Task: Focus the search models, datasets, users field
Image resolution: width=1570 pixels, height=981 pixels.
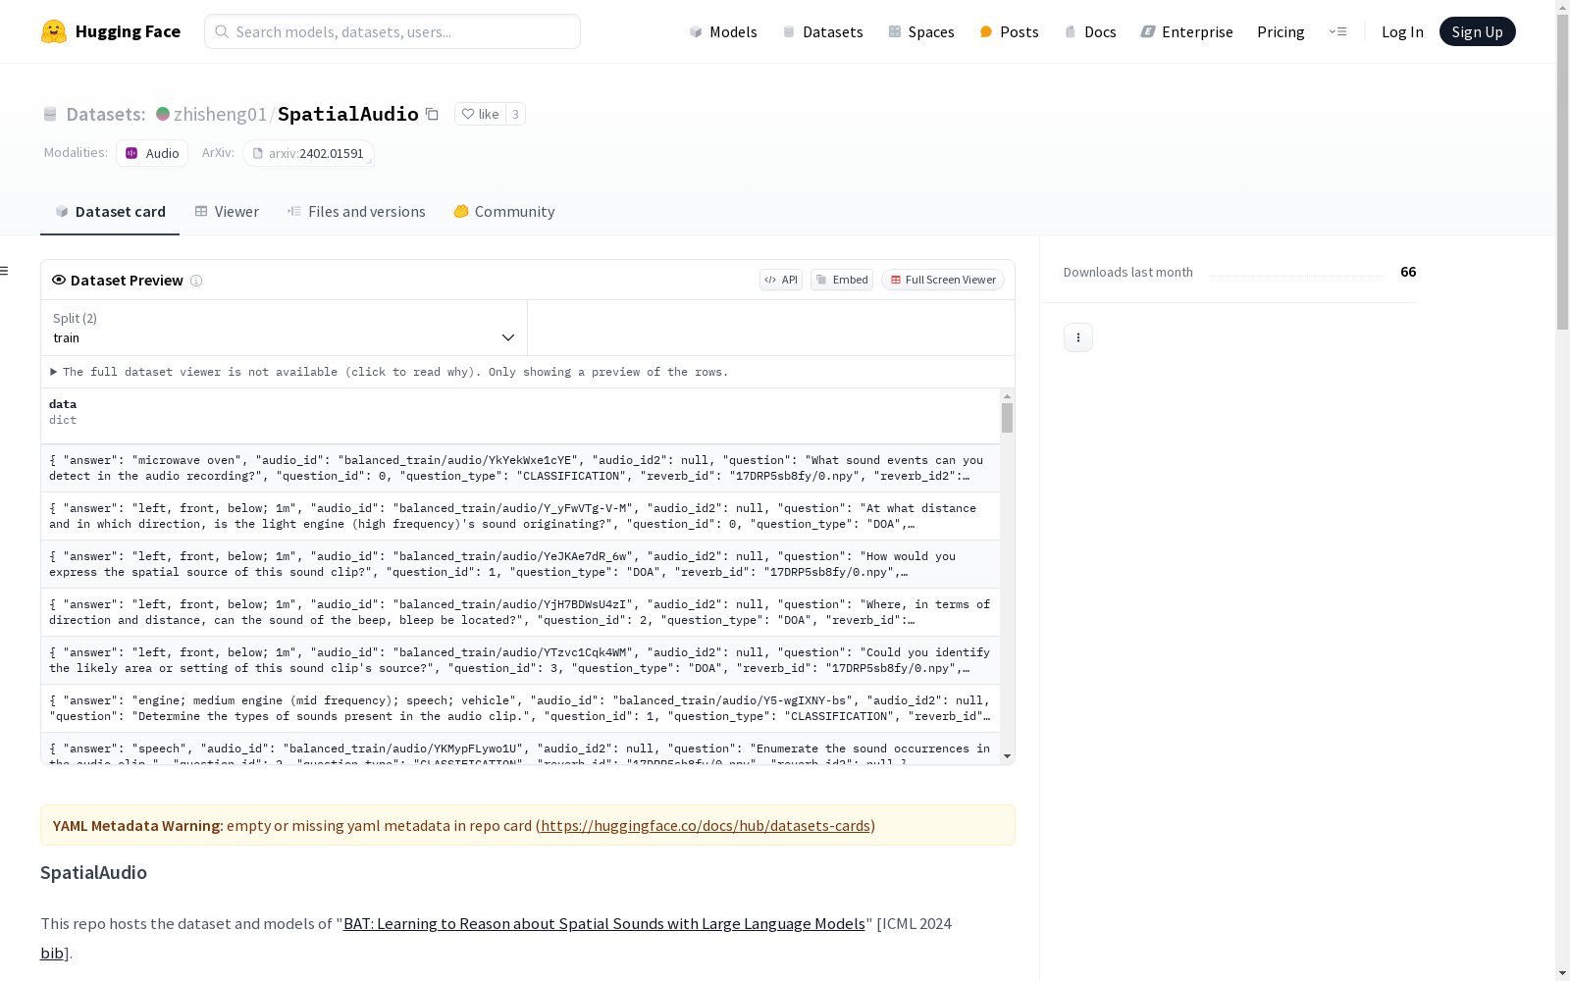Action: (x=392, y=31)
